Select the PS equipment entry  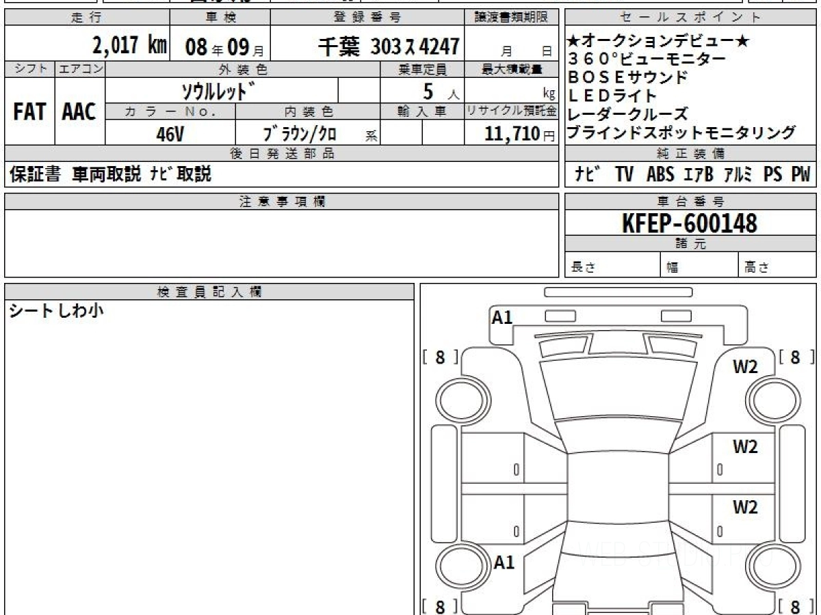pos(773,175)
